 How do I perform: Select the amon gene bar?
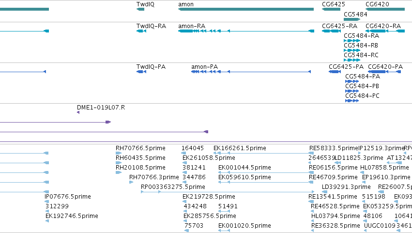coord(245,9)
